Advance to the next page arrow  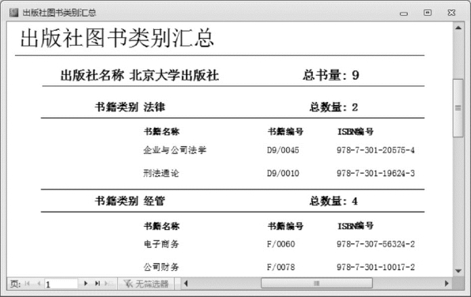(x=85, y=284)
